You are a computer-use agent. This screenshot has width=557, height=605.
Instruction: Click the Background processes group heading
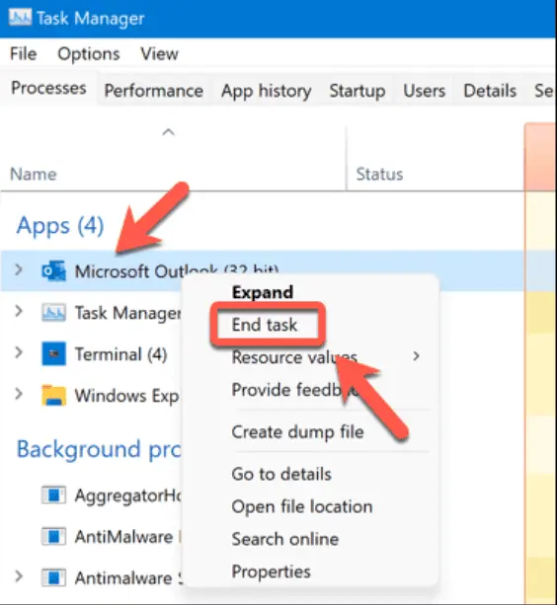coord(99,450)
